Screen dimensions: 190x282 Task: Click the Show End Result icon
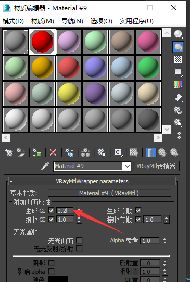[x=150, y=152]
